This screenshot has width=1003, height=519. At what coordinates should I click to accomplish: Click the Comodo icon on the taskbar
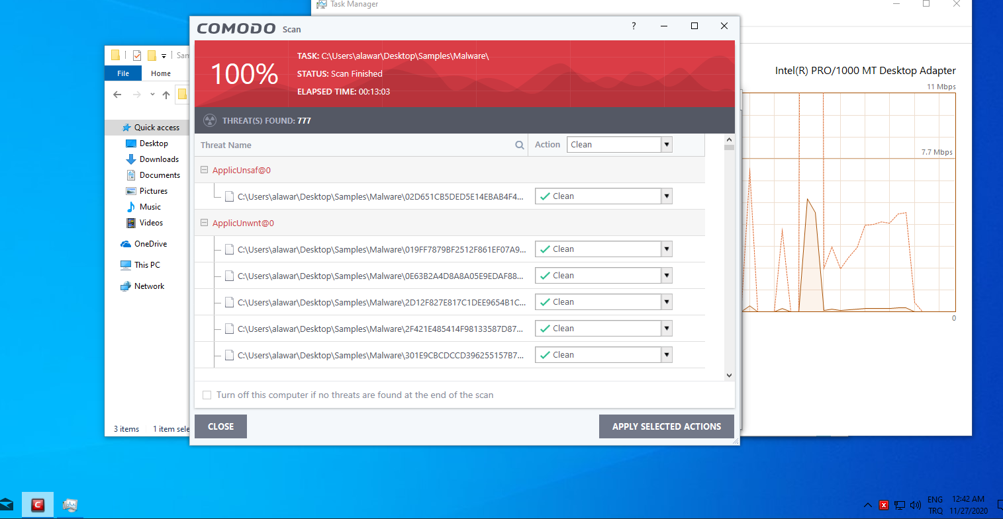[38, 505]
